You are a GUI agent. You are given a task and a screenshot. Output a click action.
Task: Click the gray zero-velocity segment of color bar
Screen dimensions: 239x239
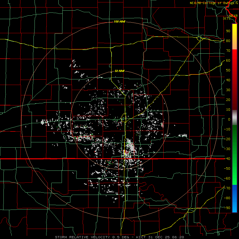click(234, 118)
